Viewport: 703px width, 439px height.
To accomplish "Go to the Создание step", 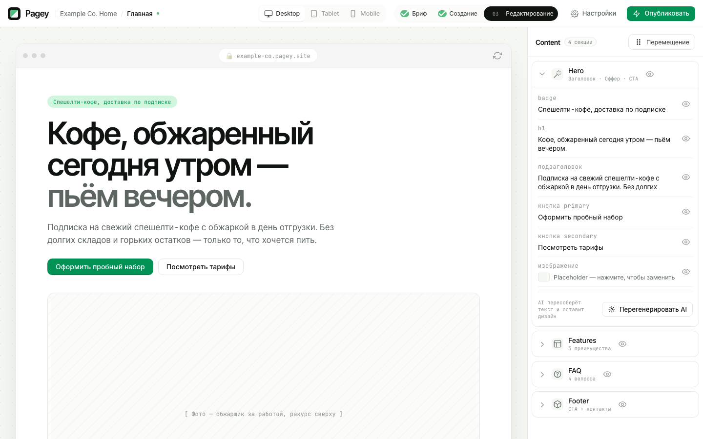I will 457,14.
